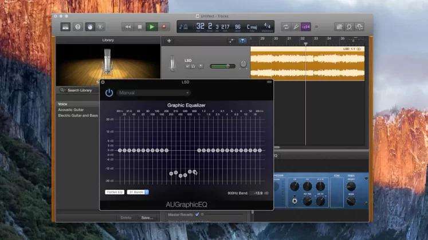Start recording with the red Record button
The image size is (428, 240).
tap(164, 27)
